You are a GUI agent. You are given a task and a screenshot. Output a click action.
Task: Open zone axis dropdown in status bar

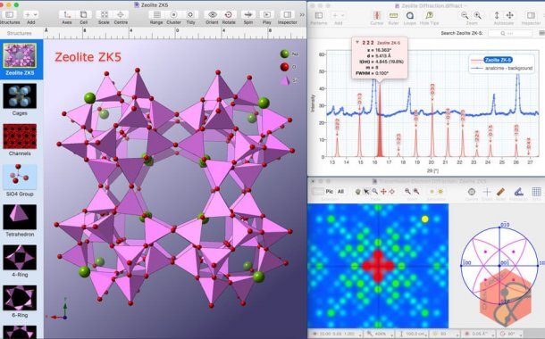tap(335, 334)
